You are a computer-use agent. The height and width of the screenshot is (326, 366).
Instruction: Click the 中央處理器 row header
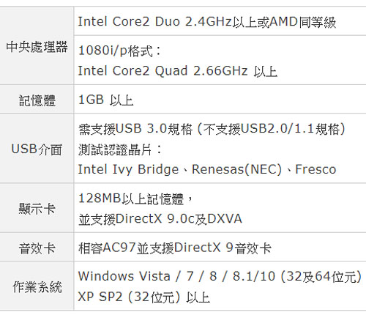coord(37,47)
